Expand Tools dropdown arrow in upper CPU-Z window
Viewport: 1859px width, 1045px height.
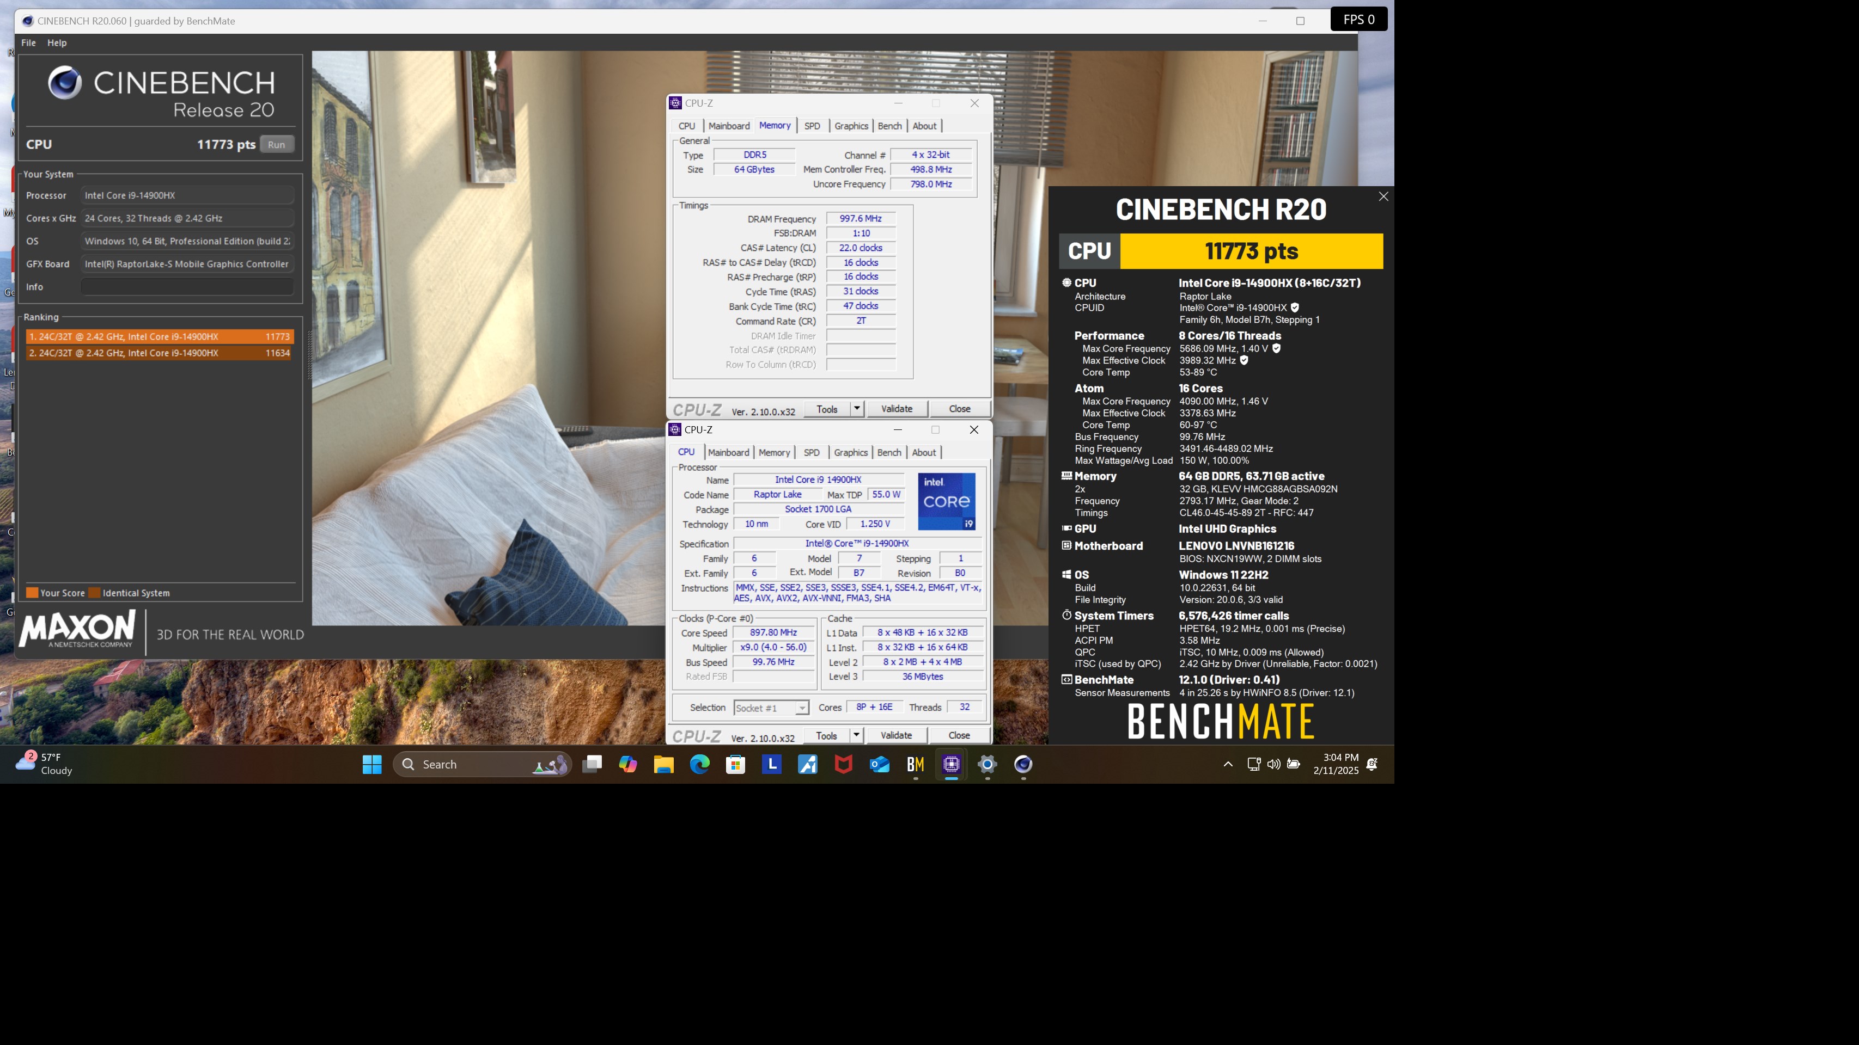click(857, 409)
